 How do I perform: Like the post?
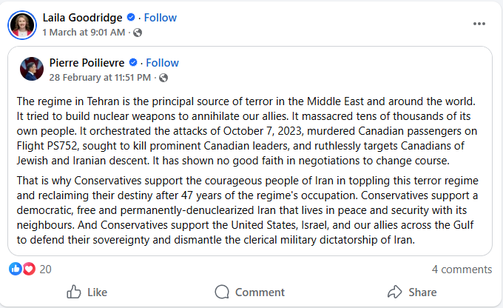point(87,292)
